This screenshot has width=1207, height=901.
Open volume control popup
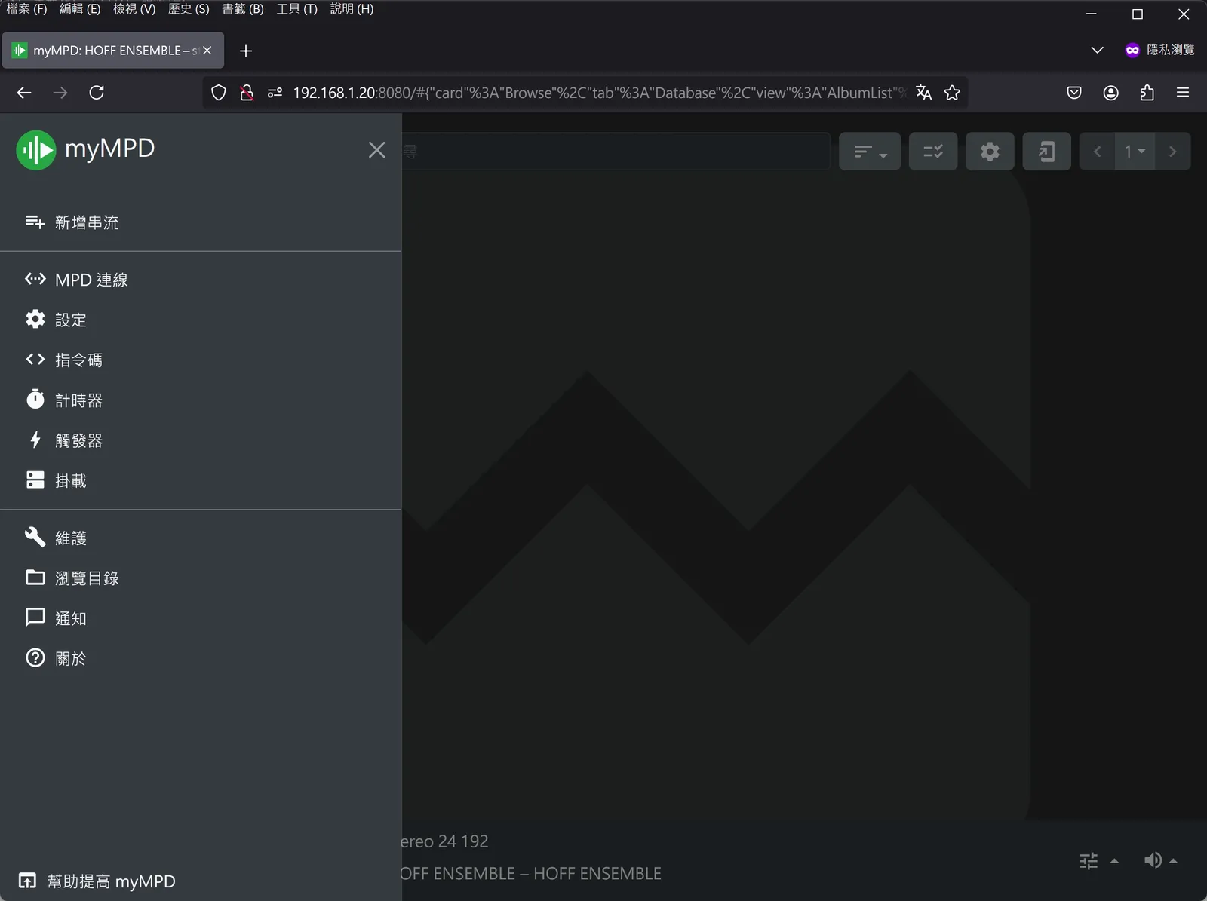(1160, 860)
